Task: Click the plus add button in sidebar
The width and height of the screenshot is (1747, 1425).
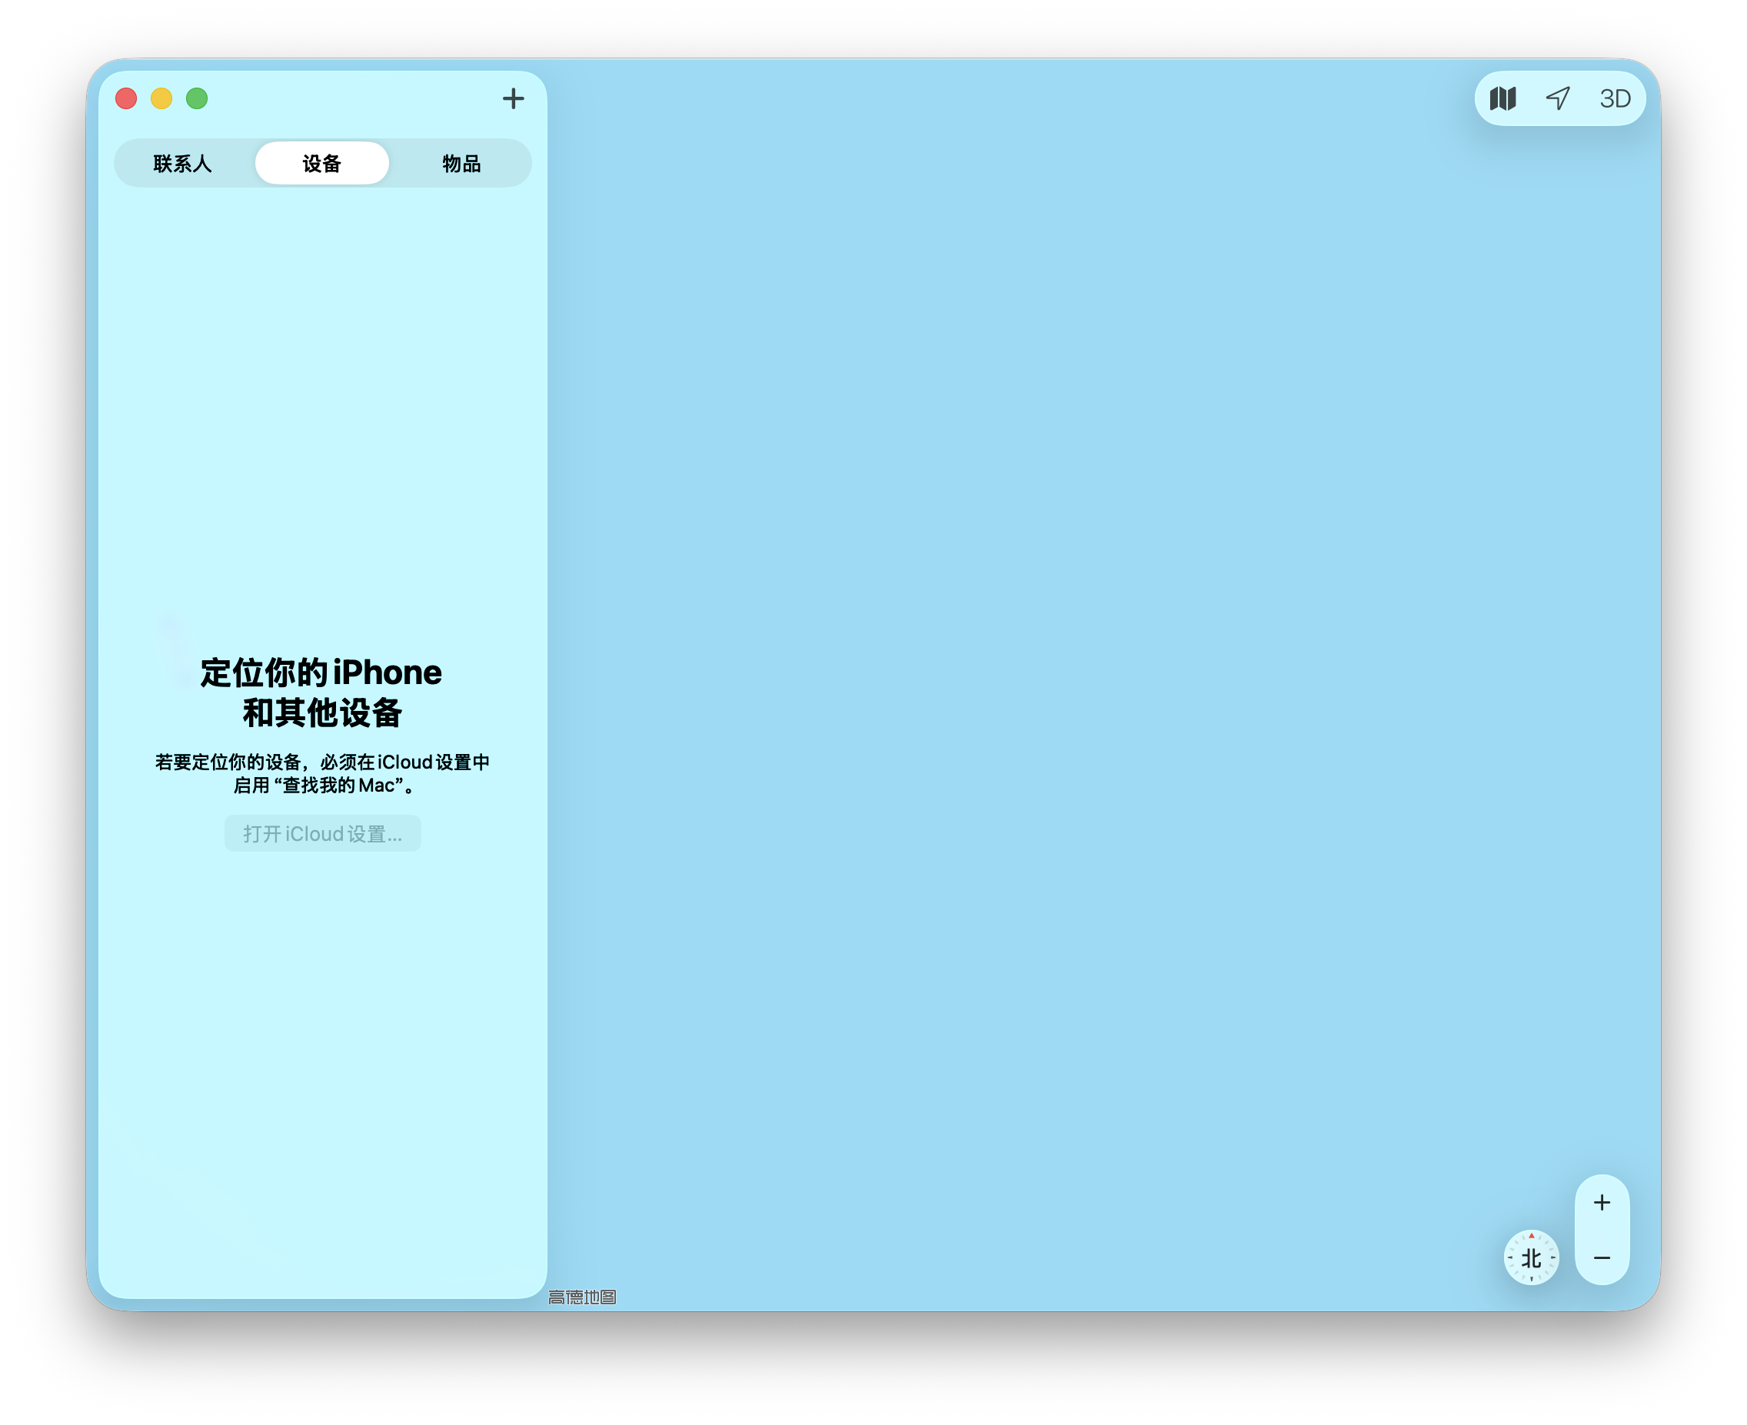Action: 513,98
